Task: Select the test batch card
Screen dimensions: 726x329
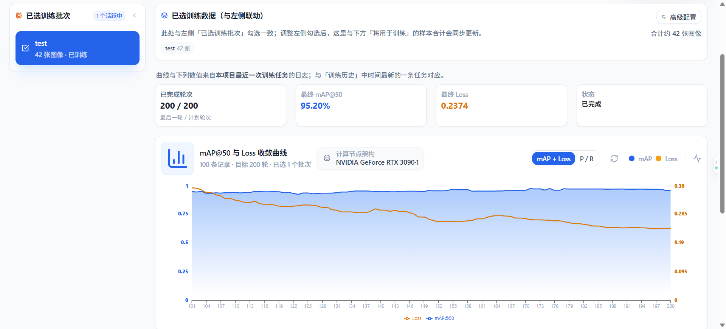Action: click(x=78, y=48)
